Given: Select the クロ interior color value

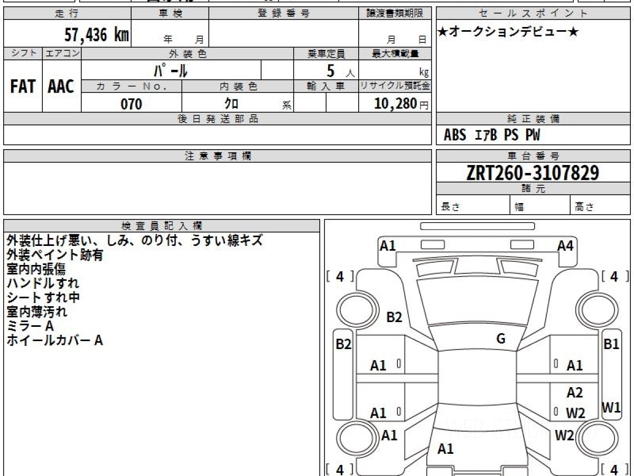Looking at the screenshot, I should 231,104.
